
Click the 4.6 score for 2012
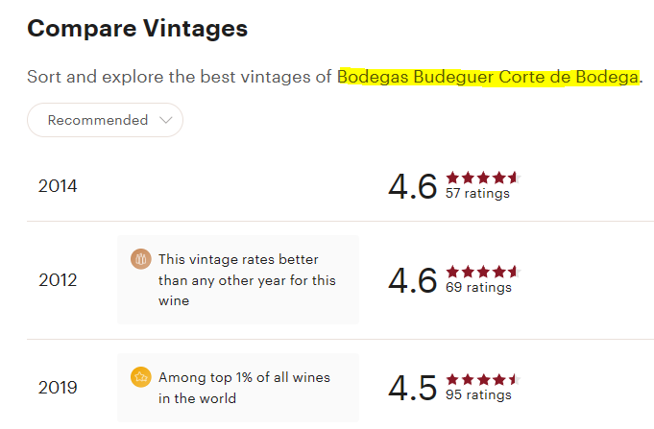413,280
